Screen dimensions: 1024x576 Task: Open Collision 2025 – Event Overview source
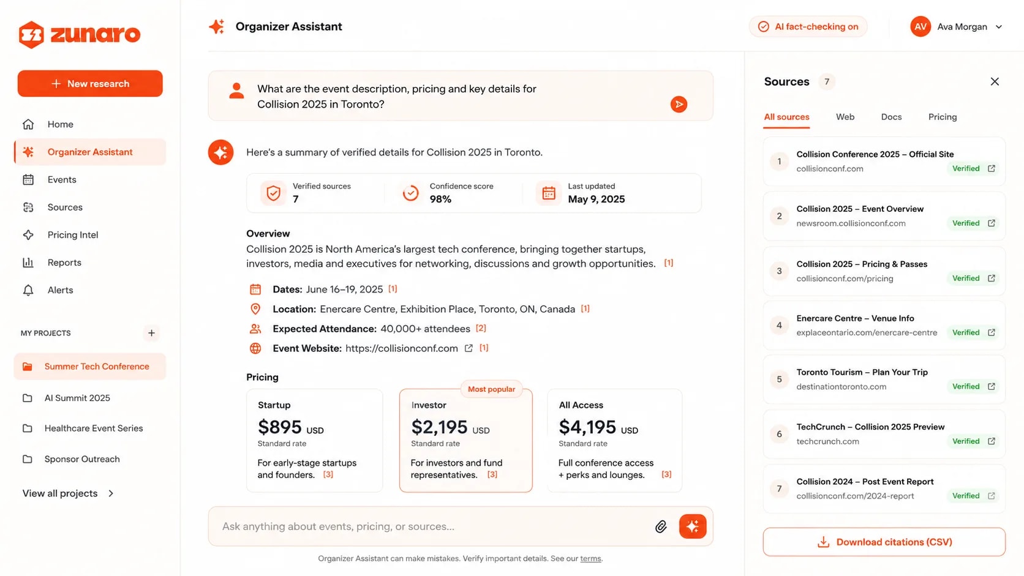pos(884,216)
